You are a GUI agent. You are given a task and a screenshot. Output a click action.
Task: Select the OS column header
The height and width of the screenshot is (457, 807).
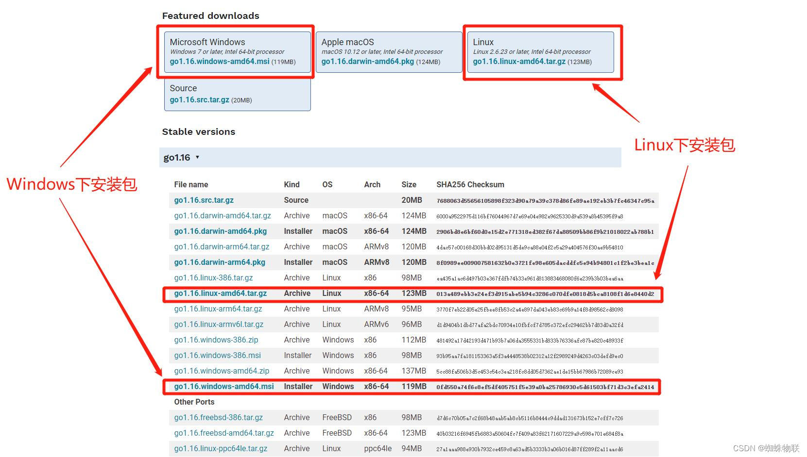point(327,184)
